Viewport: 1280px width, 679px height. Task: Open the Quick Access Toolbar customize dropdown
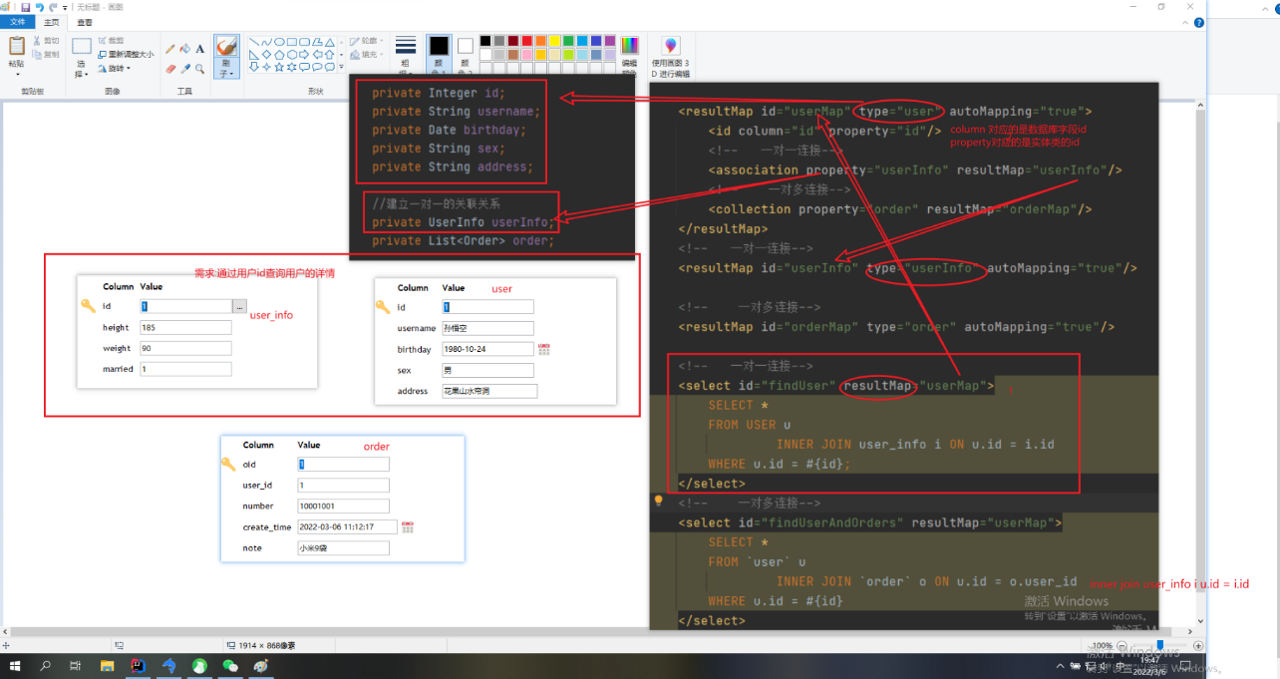(67, 7)
